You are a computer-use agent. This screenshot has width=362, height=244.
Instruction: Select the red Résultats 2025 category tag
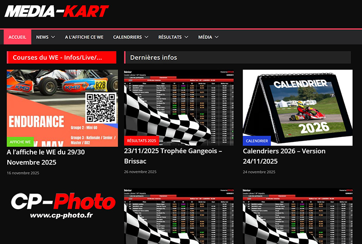(141, 141)
